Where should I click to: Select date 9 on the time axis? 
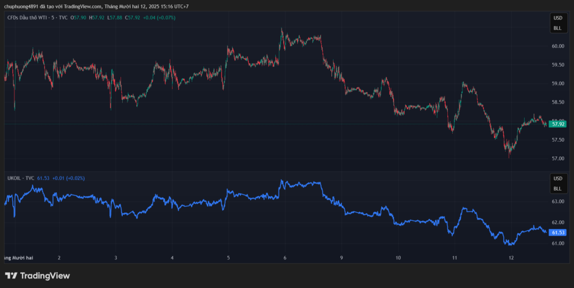tap(341, 258)
